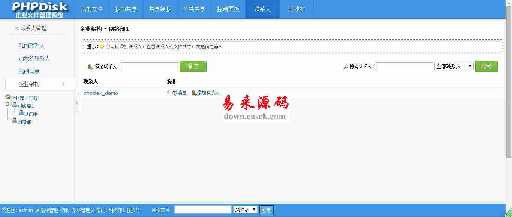Click the 企业部门导航 home icon
This screenshot has height=217, width=512.
[x=8, y=97]
